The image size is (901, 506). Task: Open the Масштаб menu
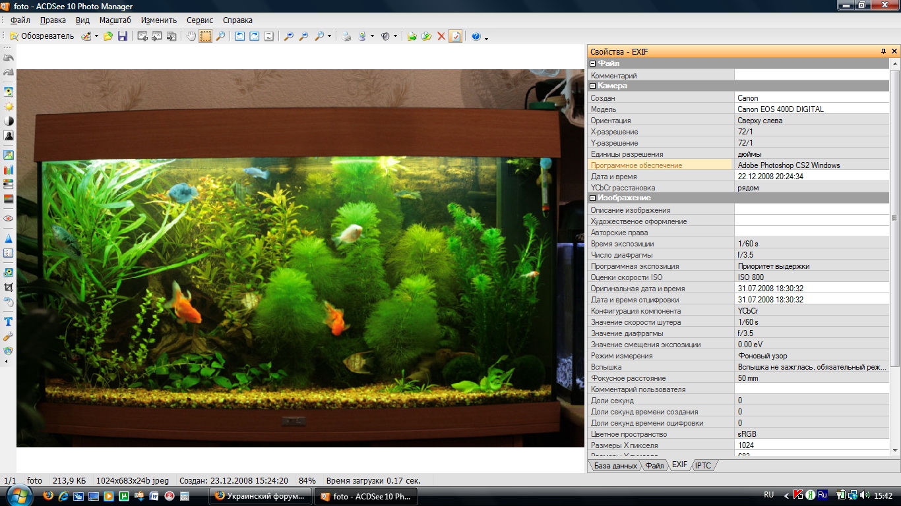coord(115,20)
